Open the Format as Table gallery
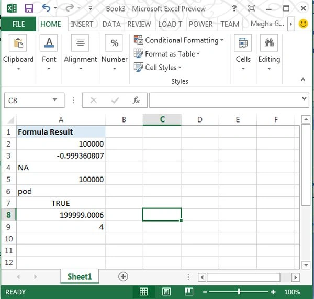This screenshot has width=314, height=299. [x=167, y=54]
